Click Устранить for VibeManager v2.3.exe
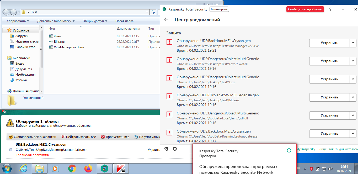This screenshot has width=358, height=174. 329,43
